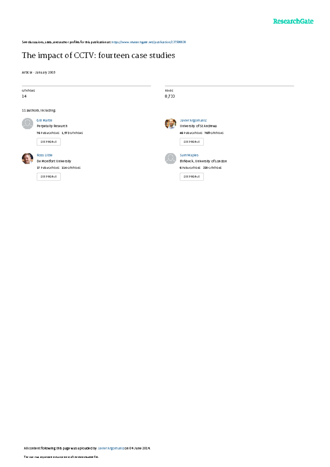Click See Profile under Javier Argomaniz
Screen dimensions: 330x467
[x=192, y=142]
